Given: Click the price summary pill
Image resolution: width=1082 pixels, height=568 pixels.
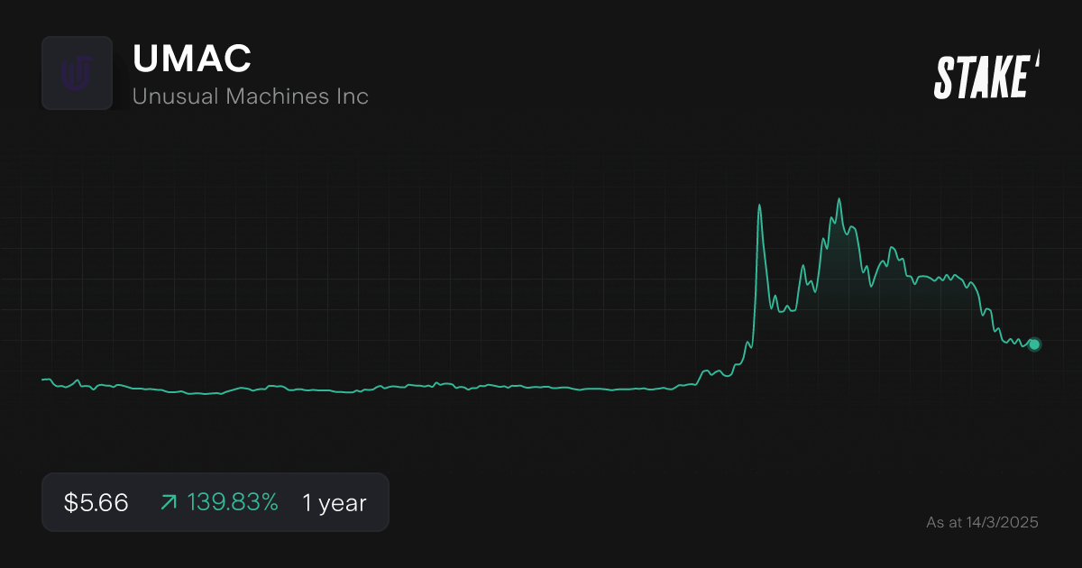Looking at the screenshot, I should coord(215,502).
